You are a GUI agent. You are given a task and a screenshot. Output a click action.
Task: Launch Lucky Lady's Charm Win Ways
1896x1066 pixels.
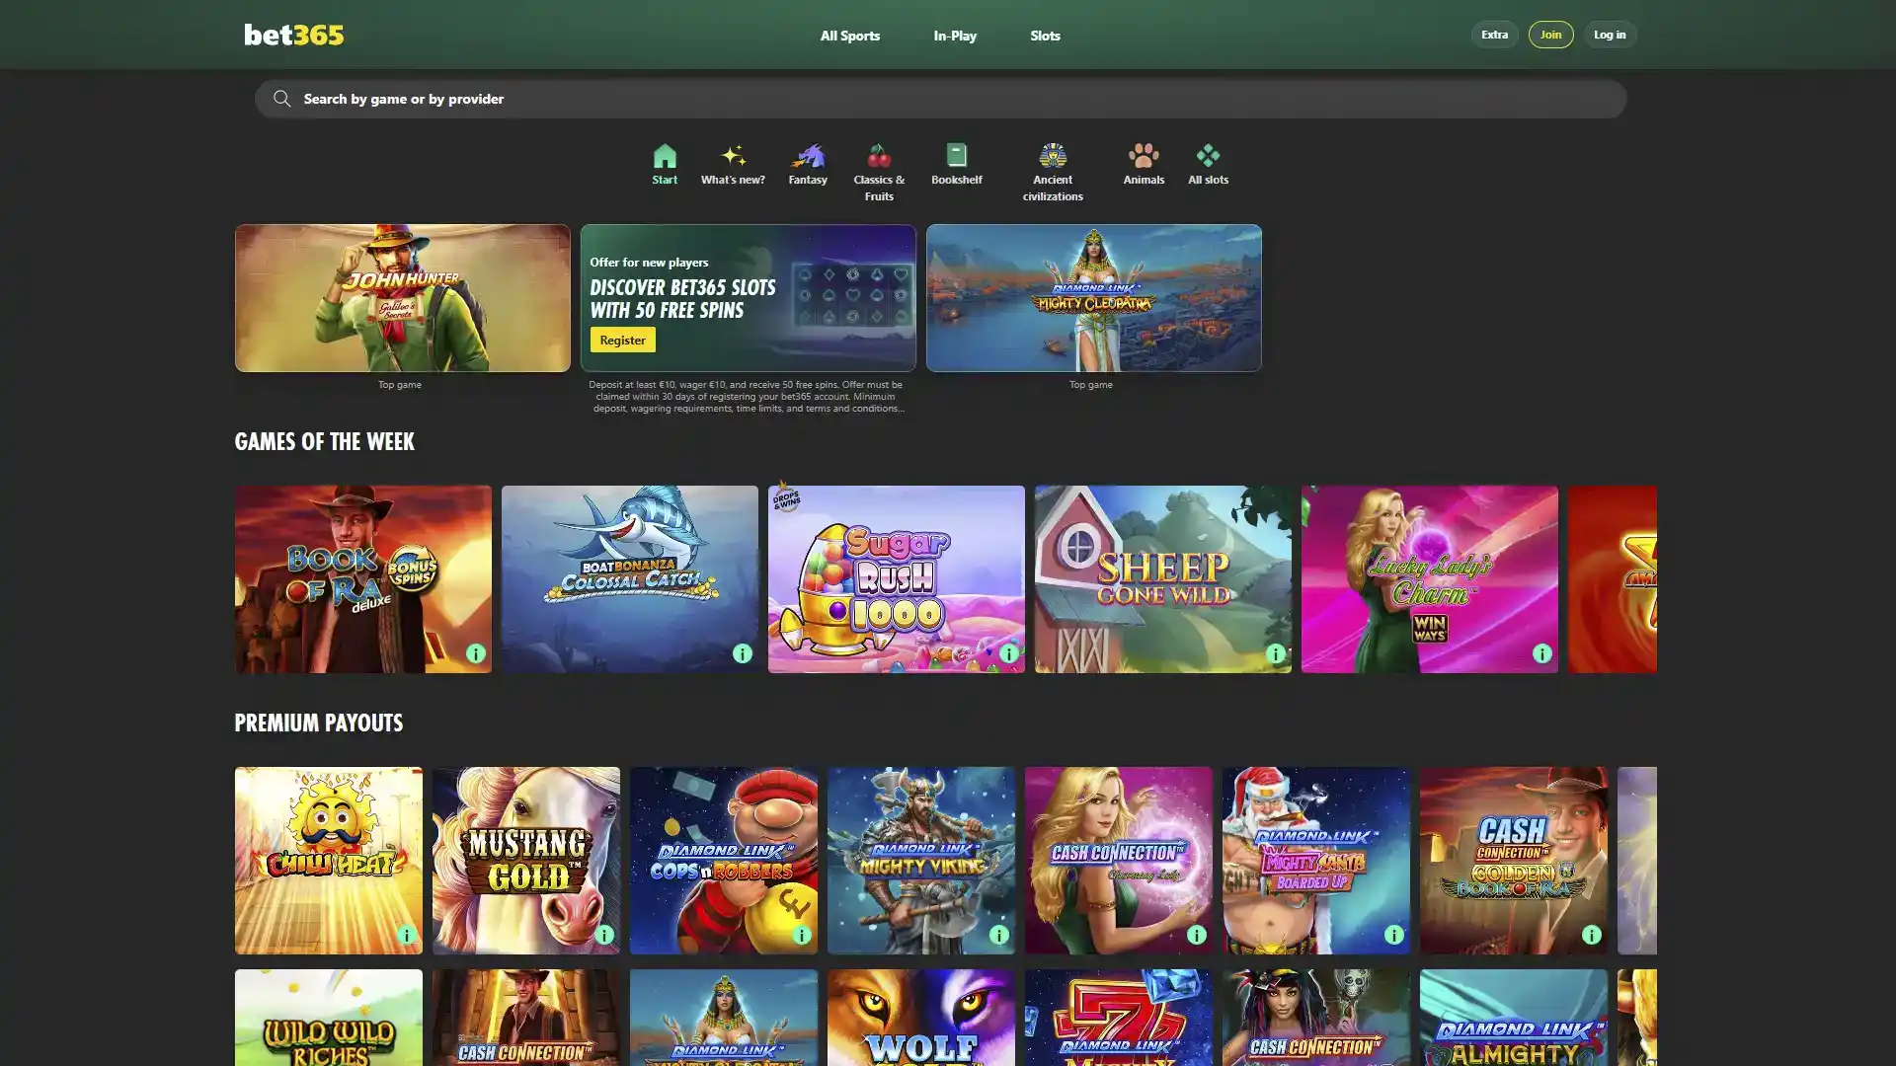pyautogui.click(x=1430, y=579)
